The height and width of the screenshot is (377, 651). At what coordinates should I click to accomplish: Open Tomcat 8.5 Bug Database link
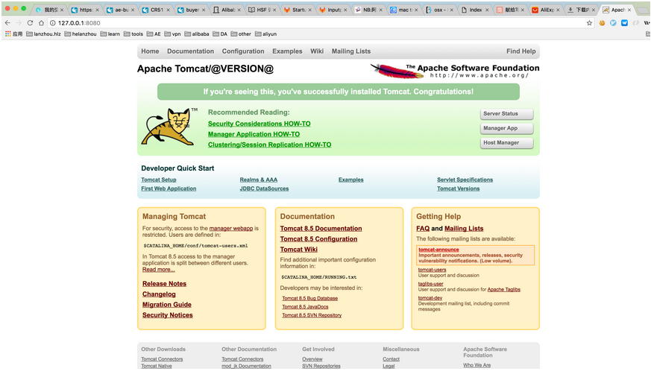click(309, 298)
